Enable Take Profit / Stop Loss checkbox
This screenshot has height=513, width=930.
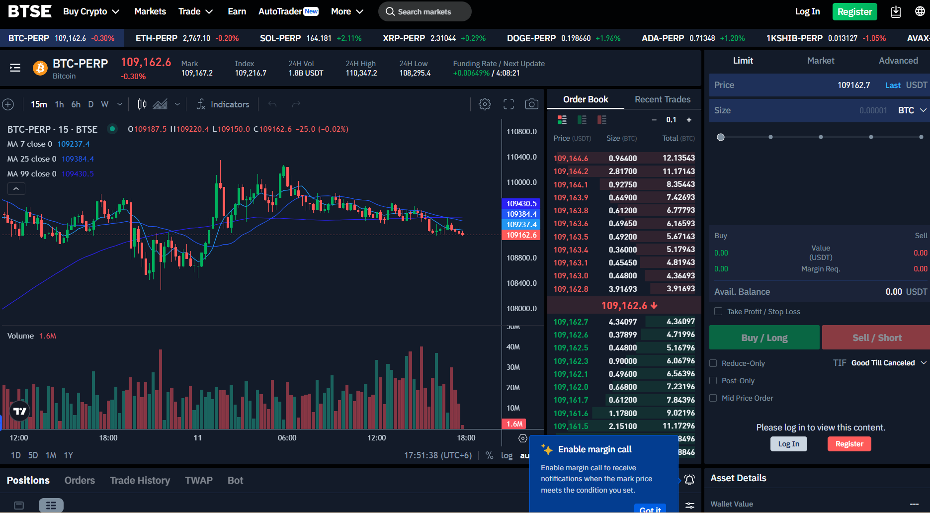pos(718,311)
